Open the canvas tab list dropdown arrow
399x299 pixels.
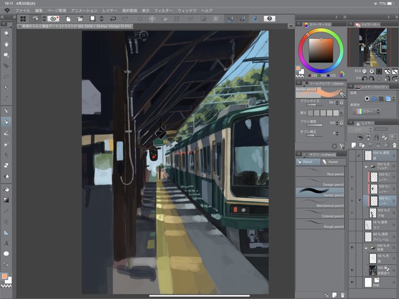coord(291,26)
